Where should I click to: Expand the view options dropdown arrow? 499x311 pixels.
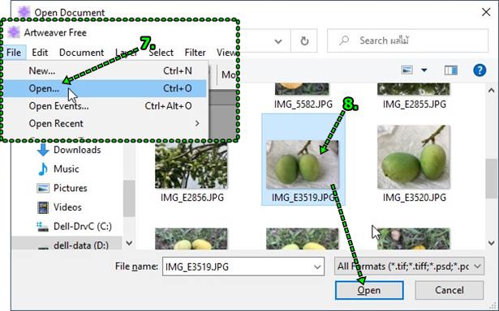(424, 70)
